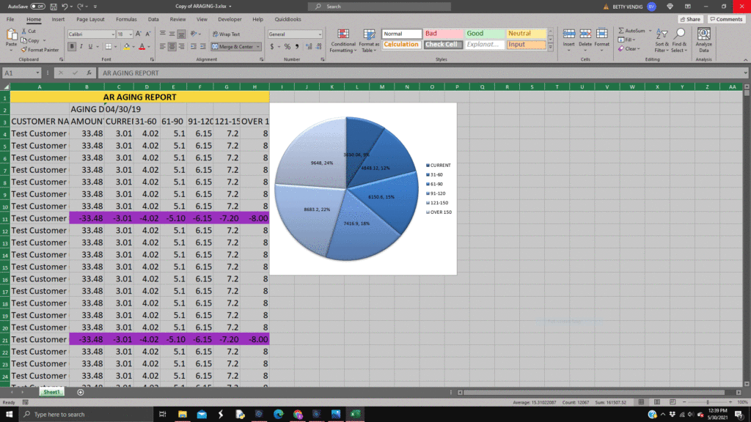The width and height of the screenshot is (751, 422).
Task: Undo the last action
Action: pos(65,7)
